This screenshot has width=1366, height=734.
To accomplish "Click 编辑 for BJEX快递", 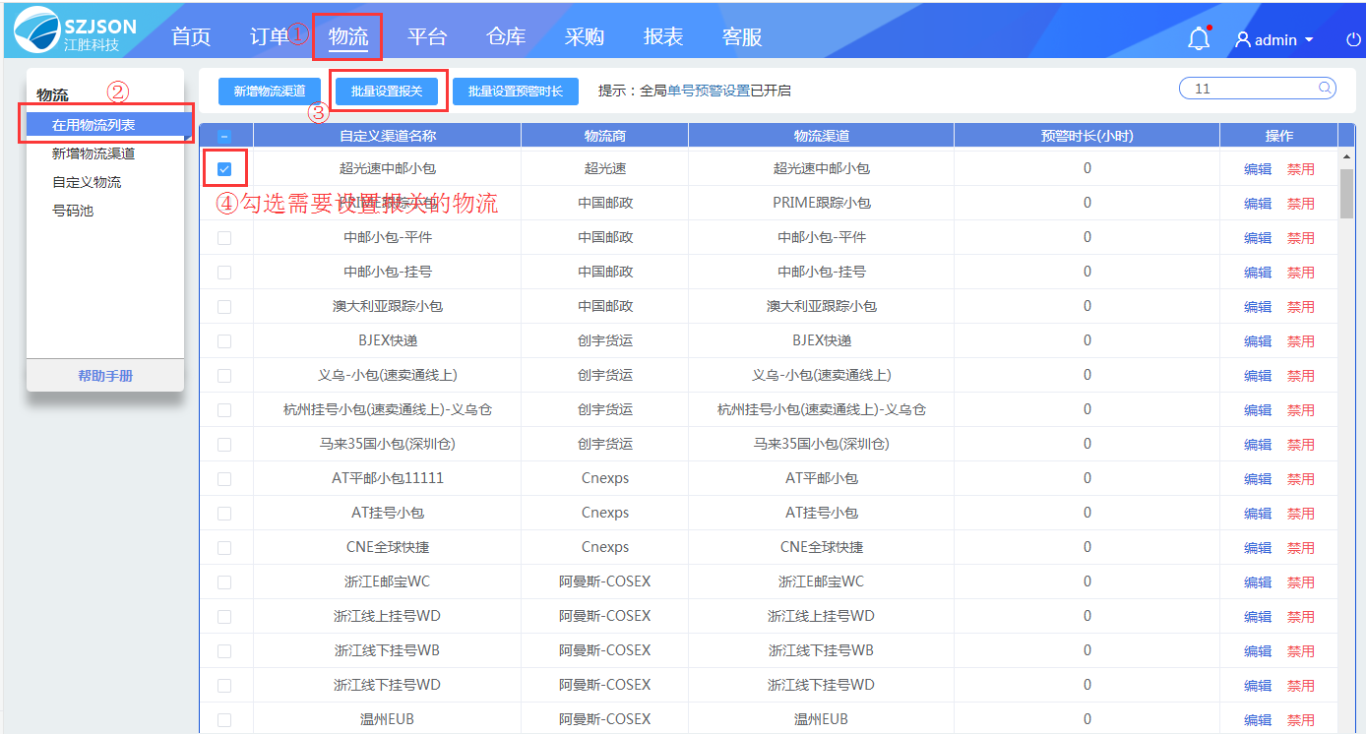I will pyautogui.click(x=1258, y=341).
